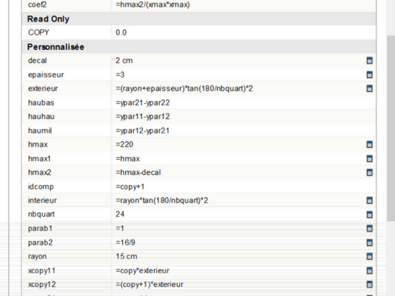Select the hauhau property name
The height and width of the screenshot is (296, 395).
coord(41,116)
